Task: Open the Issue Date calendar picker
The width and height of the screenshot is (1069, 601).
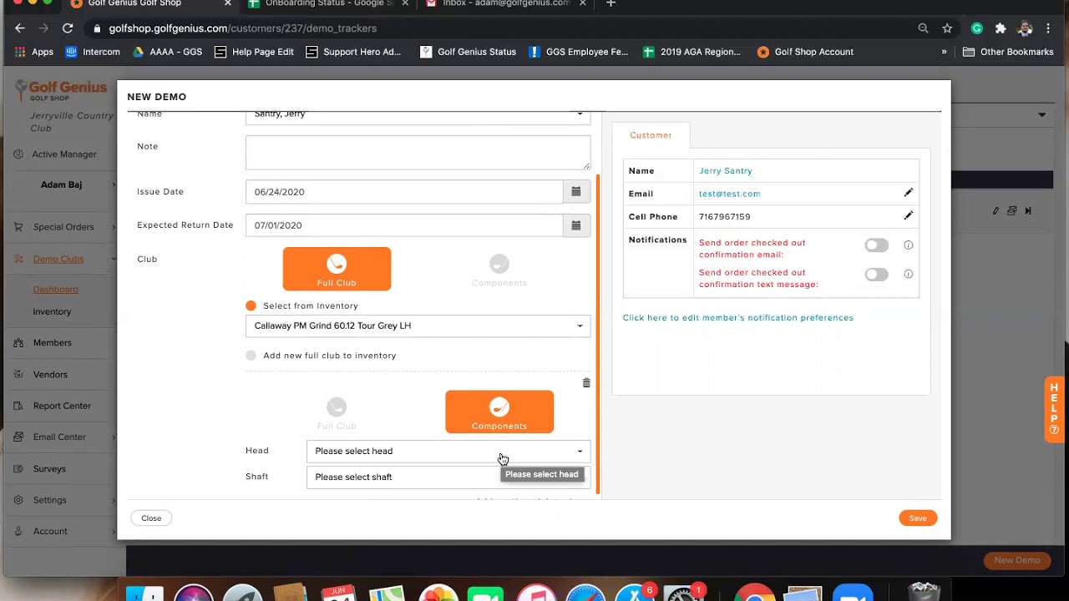Action: [576, 192]
